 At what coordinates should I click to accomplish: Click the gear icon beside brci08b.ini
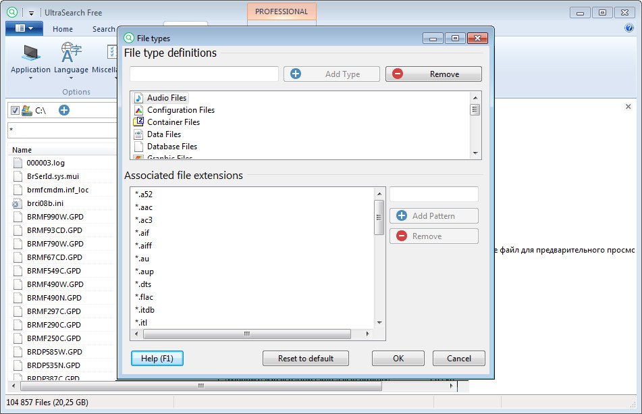17,203
